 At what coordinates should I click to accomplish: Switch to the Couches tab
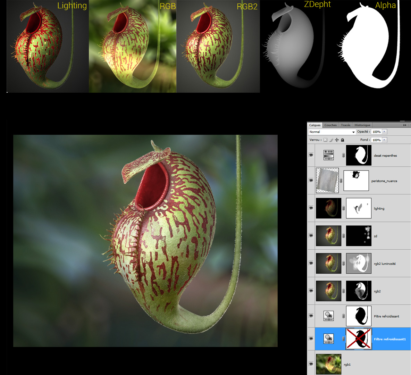(330, 125)
